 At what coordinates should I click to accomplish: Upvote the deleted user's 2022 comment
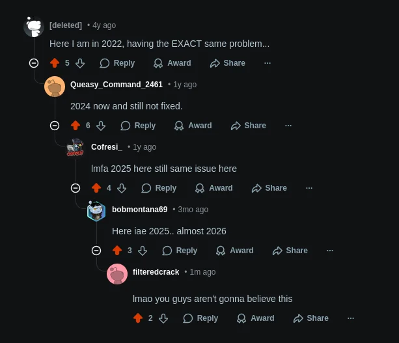pos(55,63)
